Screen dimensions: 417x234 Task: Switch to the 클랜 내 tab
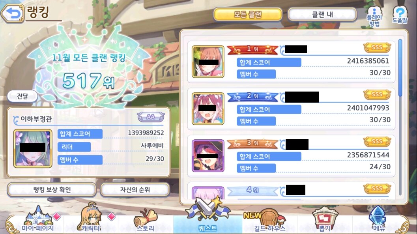pyautogui.click(x=322, y=14)
